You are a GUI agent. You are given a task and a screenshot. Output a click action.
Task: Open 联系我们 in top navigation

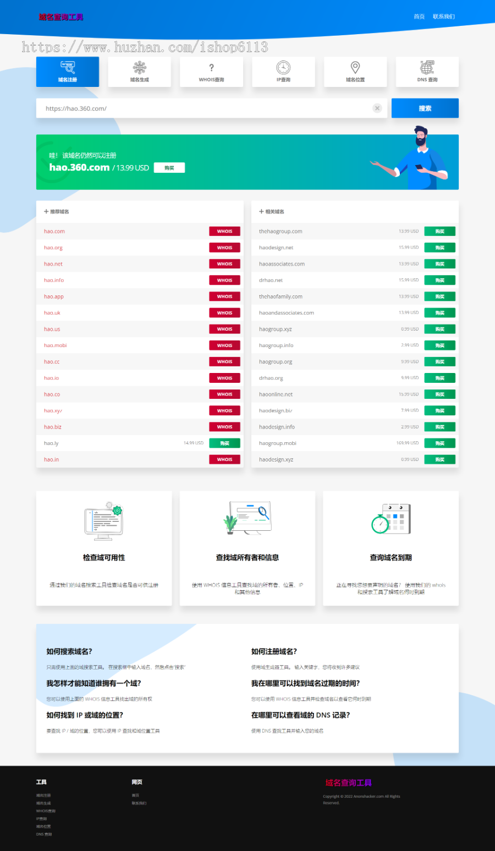[x=444, y=17]
